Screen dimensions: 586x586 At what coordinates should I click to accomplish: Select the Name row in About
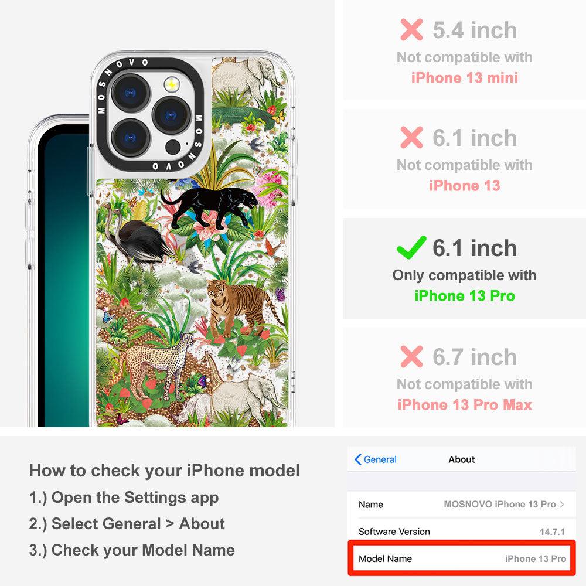tap(462, 505)
